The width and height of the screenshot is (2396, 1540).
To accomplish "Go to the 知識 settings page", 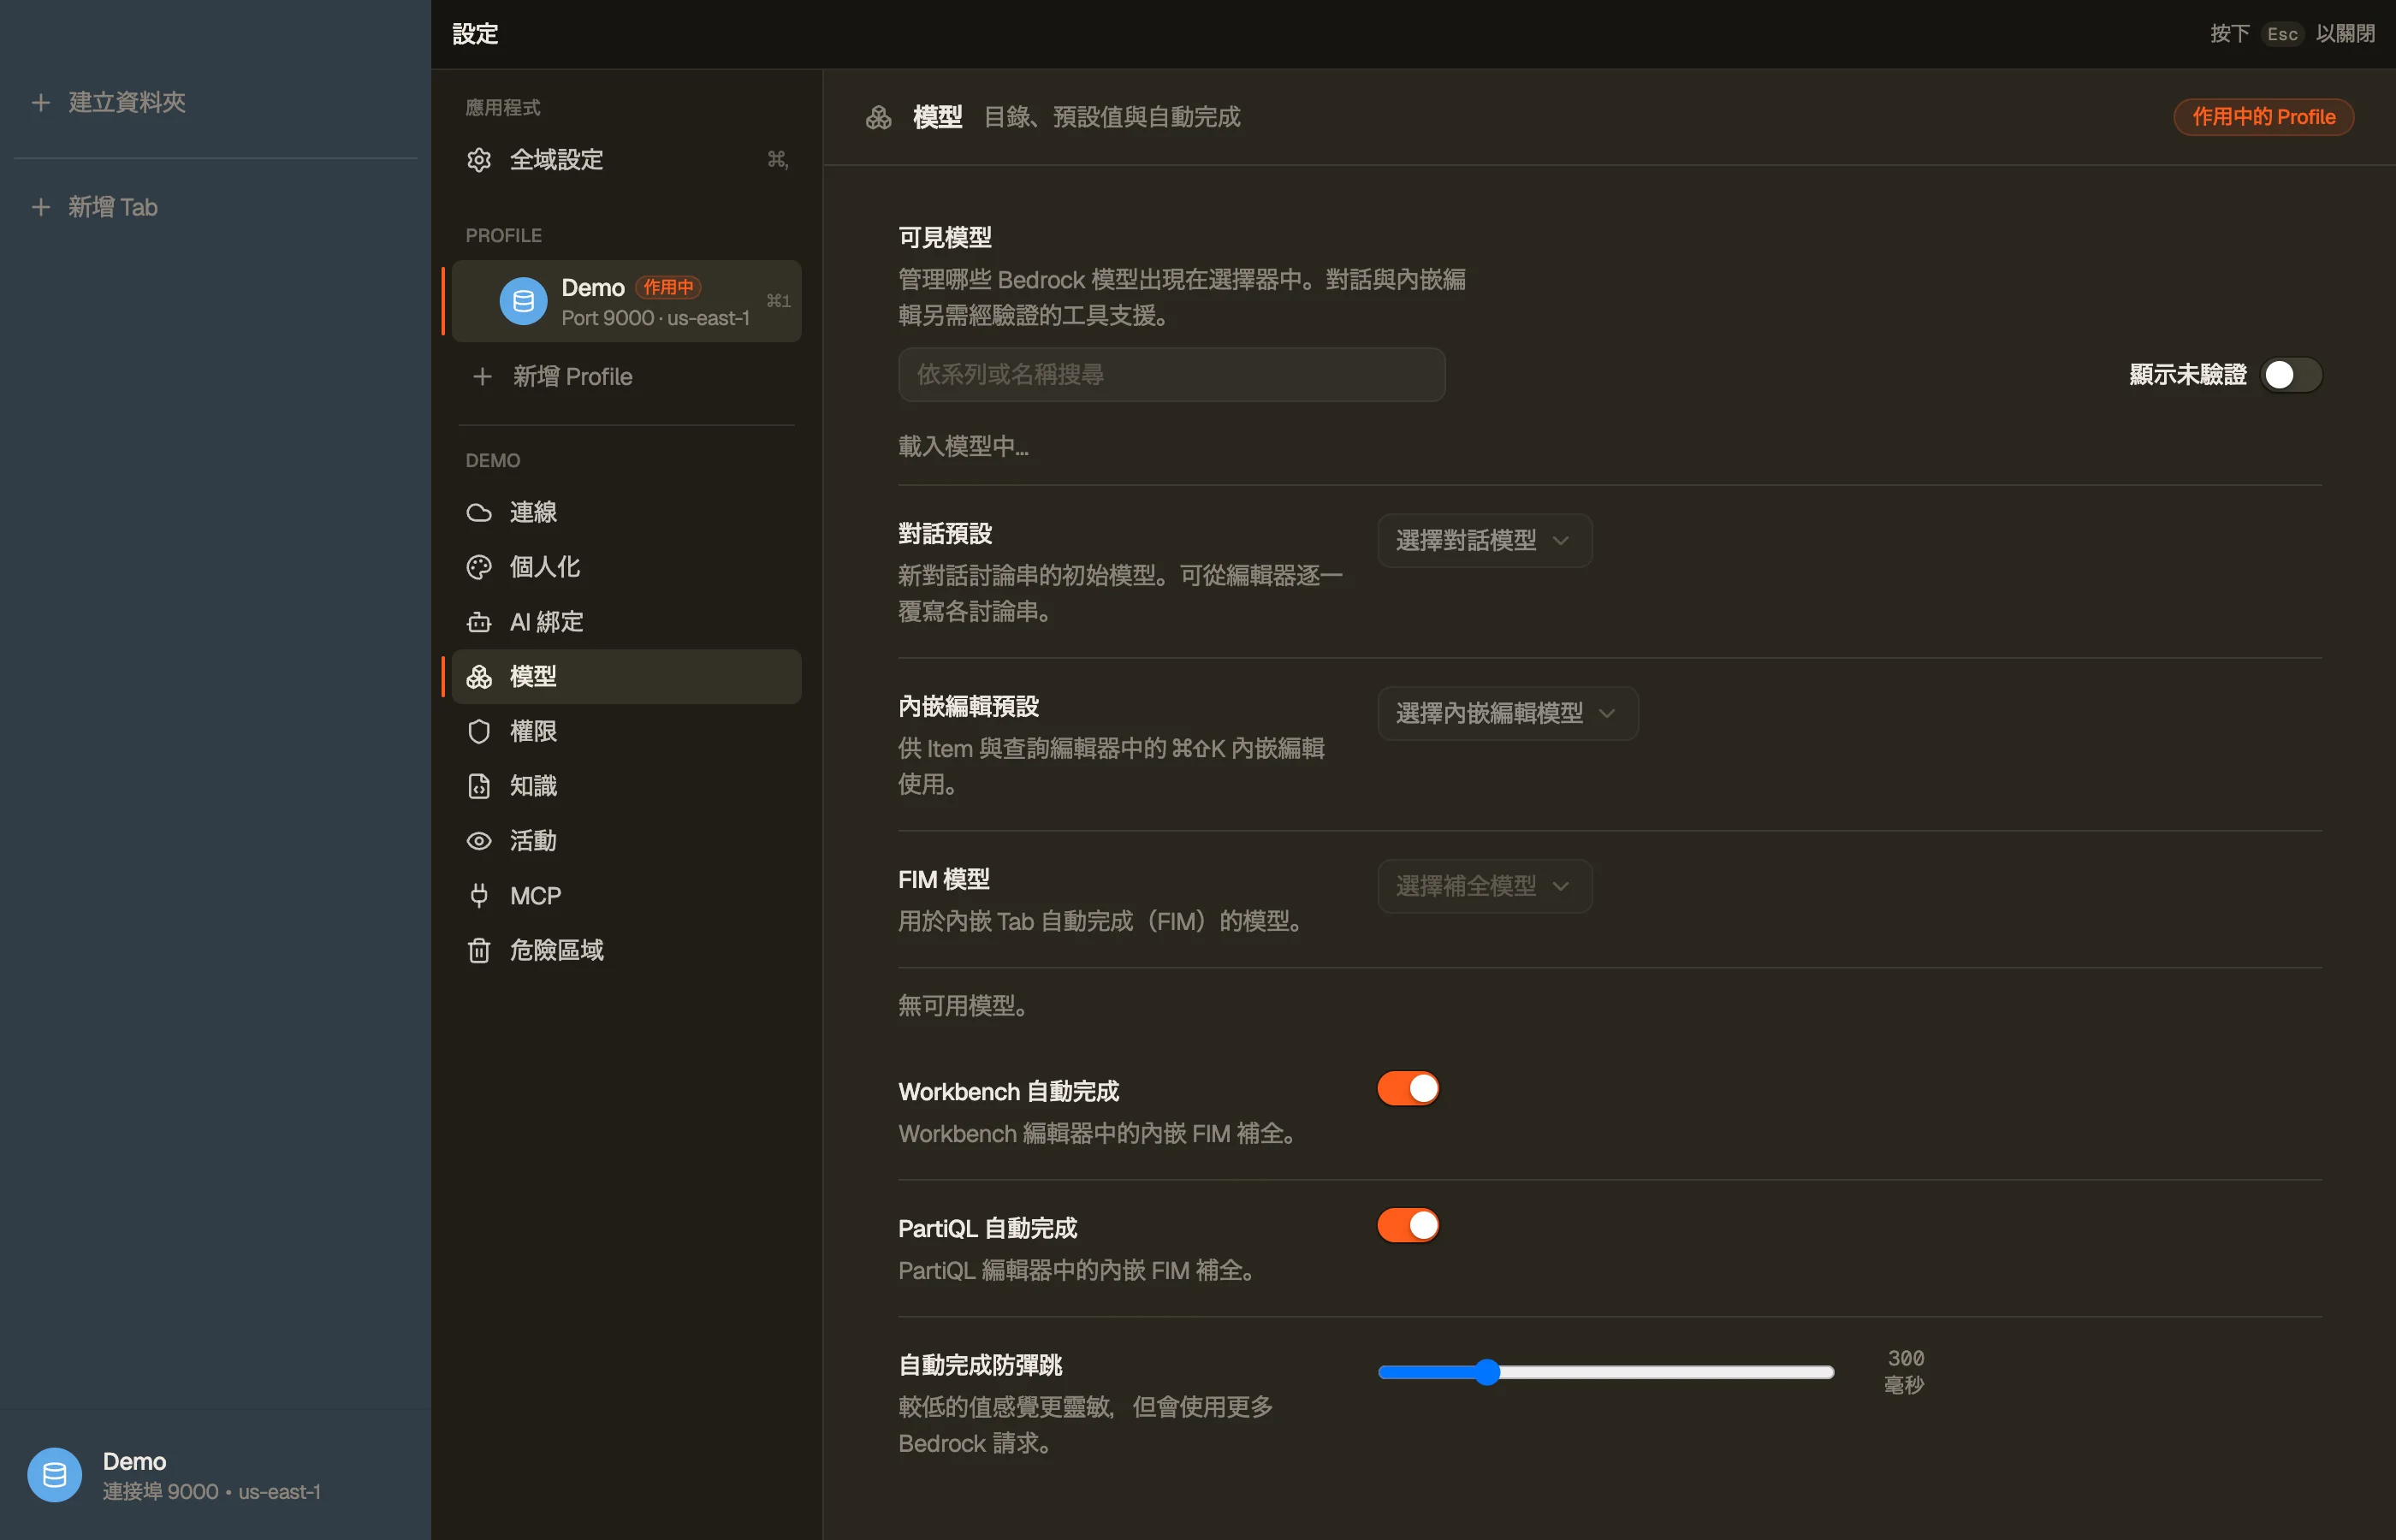I will coord(626,786).
